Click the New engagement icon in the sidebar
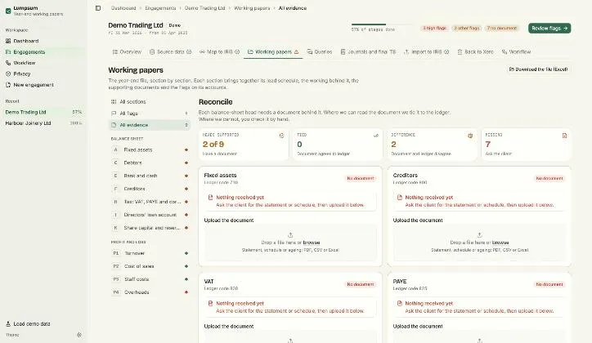The width and height of the screenshot is (592, 343). 8,85
